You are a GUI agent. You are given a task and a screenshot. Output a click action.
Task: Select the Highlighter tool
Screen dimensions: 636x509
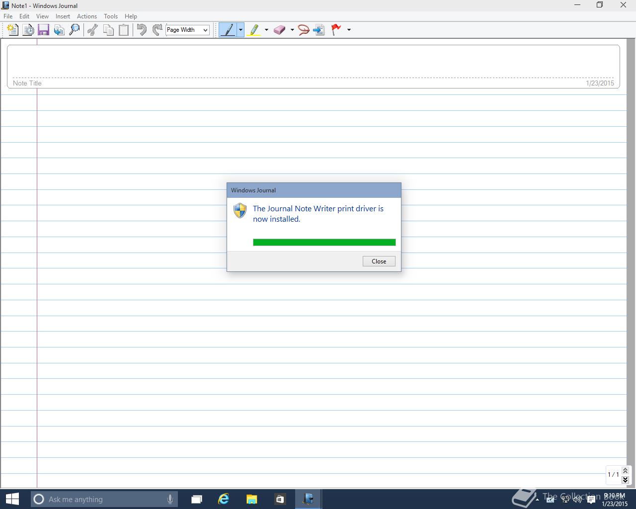(254, 30)
